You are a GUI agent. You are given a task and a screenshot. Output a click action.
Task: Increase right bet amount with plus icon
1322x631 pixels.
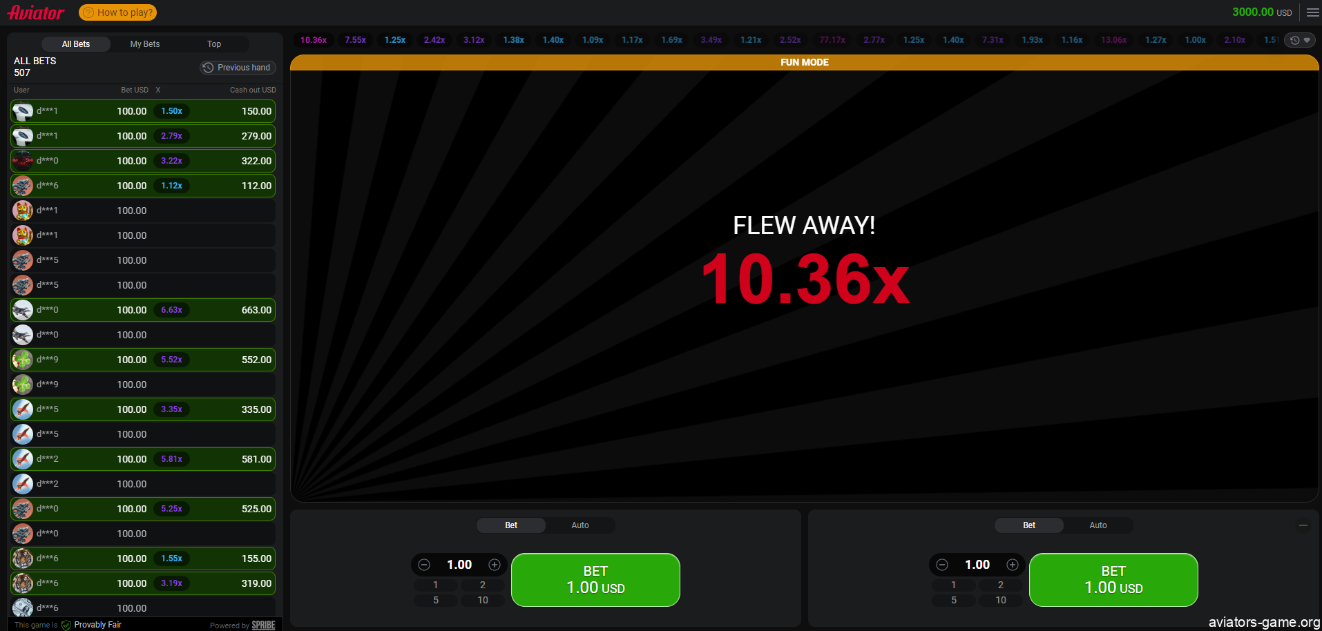[1013, 565]
